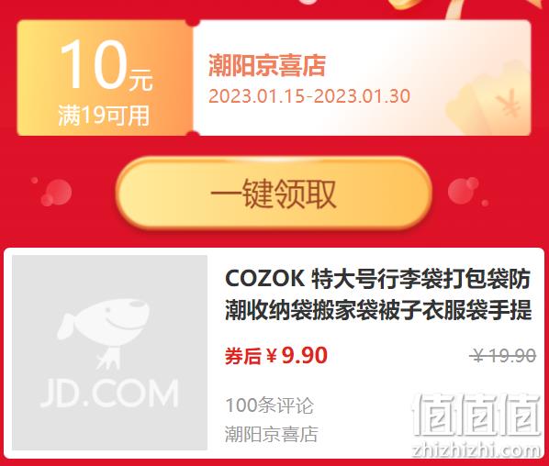This screenshot has width=549, height=466.
Task: View the 100条评论 reviews link
Action: 270,405
